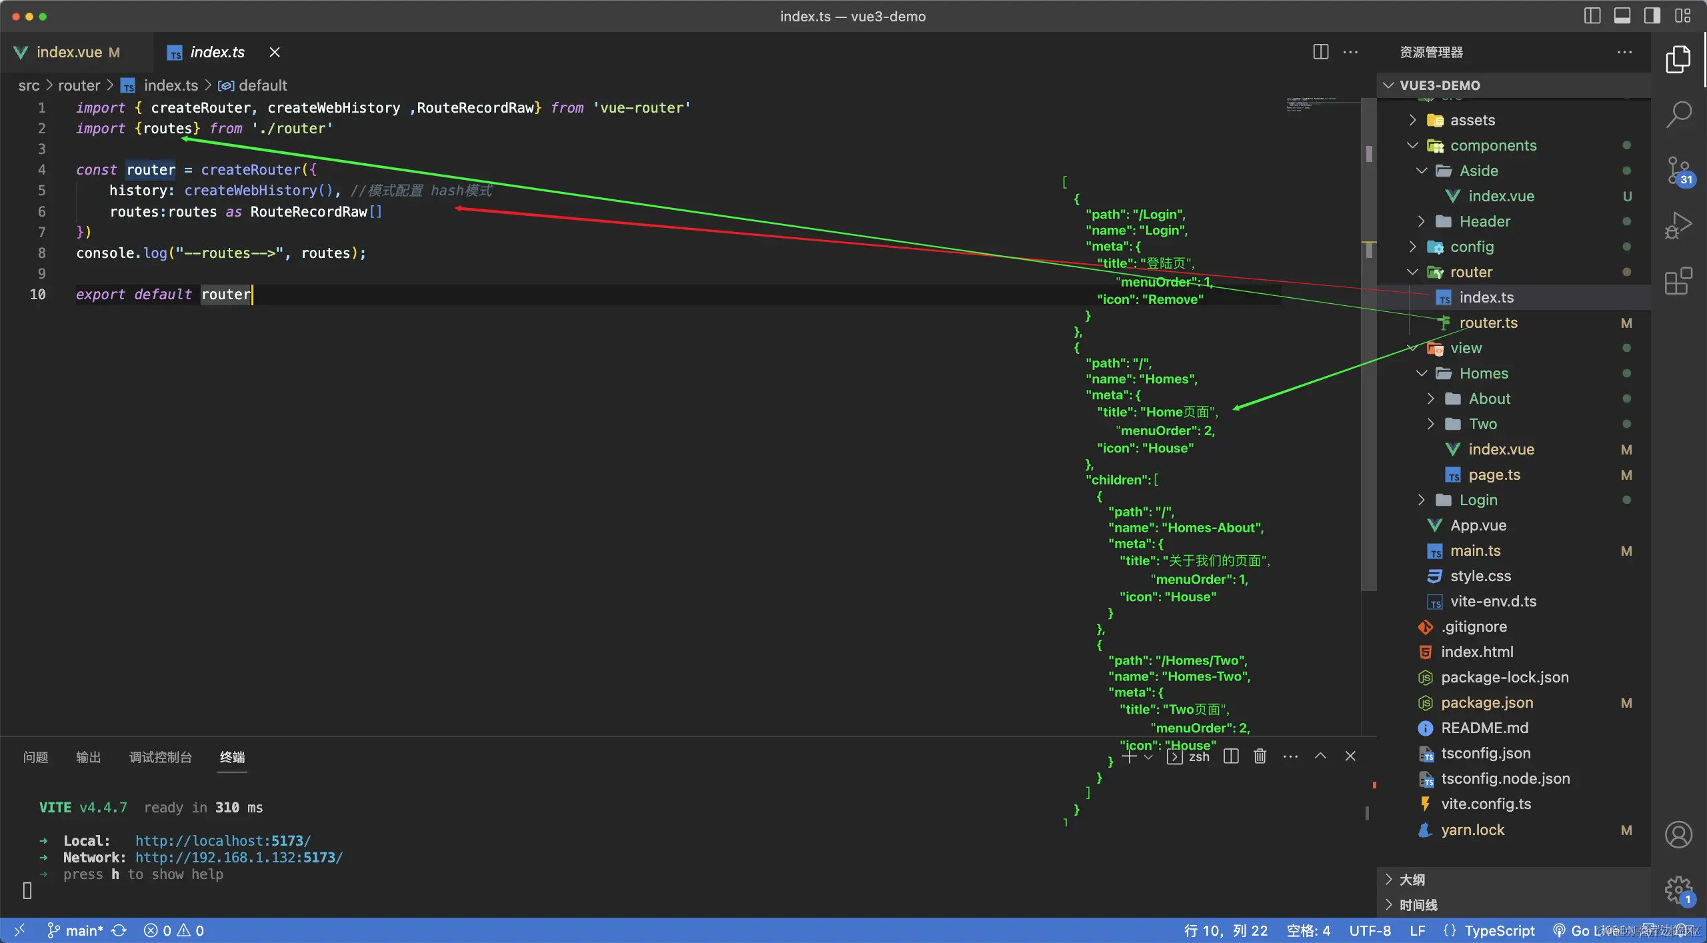
Task: Click the main* git branch in status bar
Action: [83, 930]
